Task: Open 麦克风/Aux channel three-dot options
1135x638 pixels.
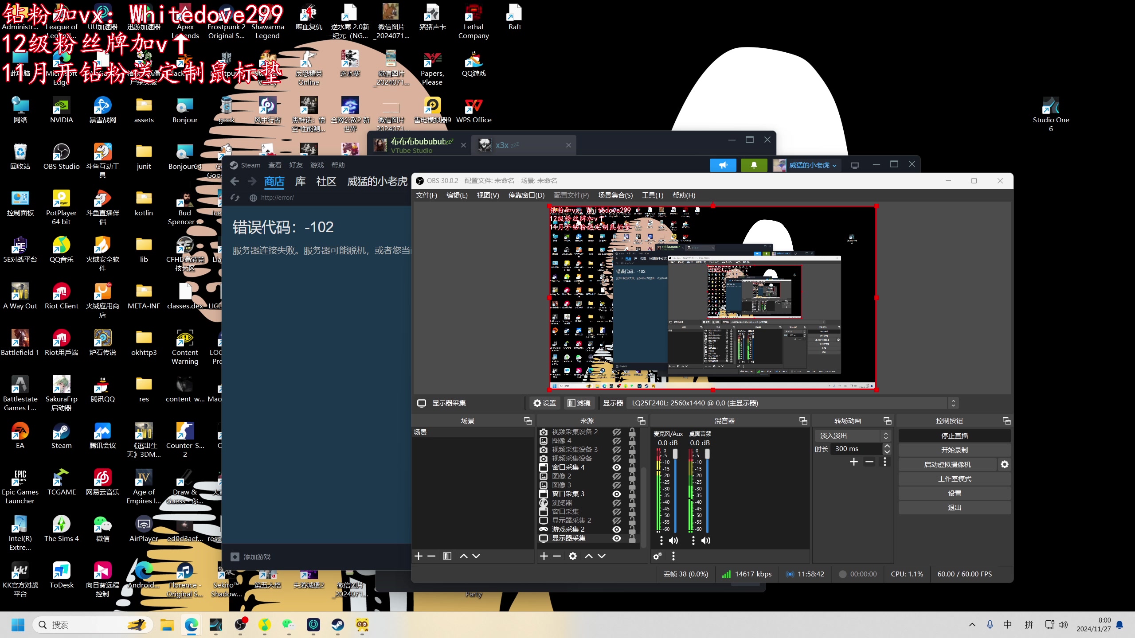Action: tap(661, 541)
